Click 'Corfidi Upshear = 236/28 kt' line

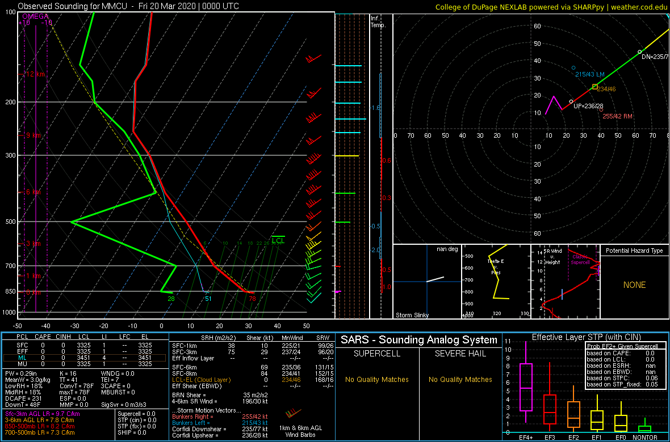click(220, 435)
